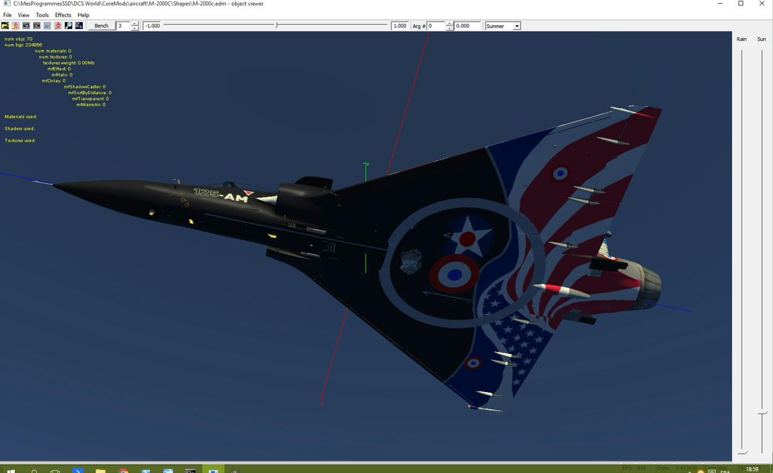The image size is (773, 473).
Task: Click the undo arrow toolbar icon
Action: tap(26, 26)
